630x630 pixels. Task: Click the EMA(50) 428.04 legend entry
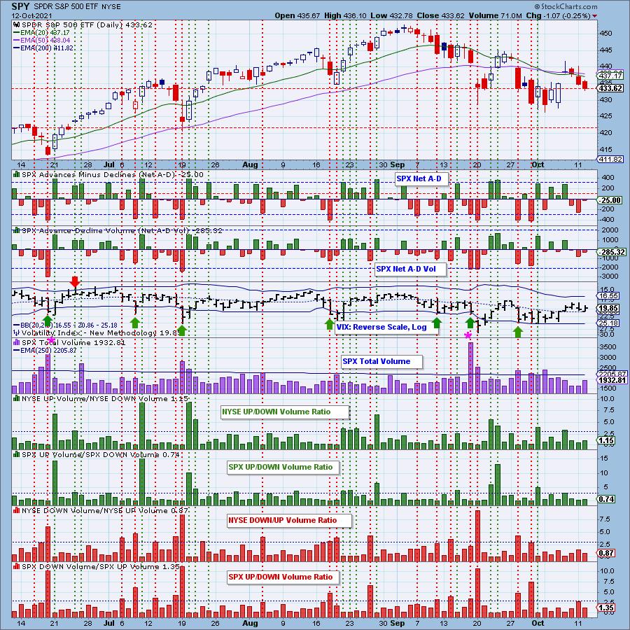tap(42, 40)
